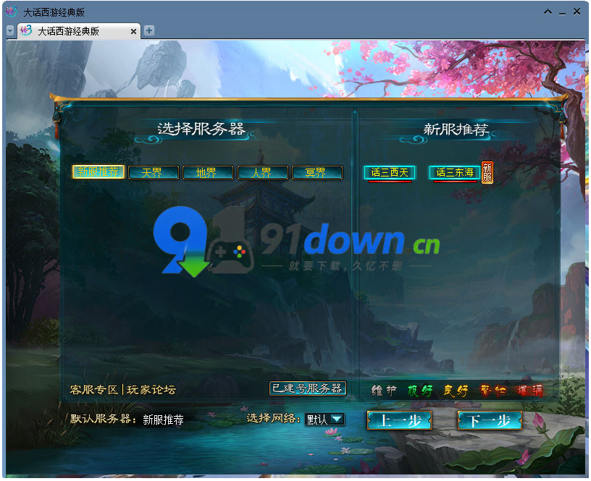The width and height of the screenshot is (591, 481).
Task: Close the 大话西游经典版 tab
Action: 133,31
